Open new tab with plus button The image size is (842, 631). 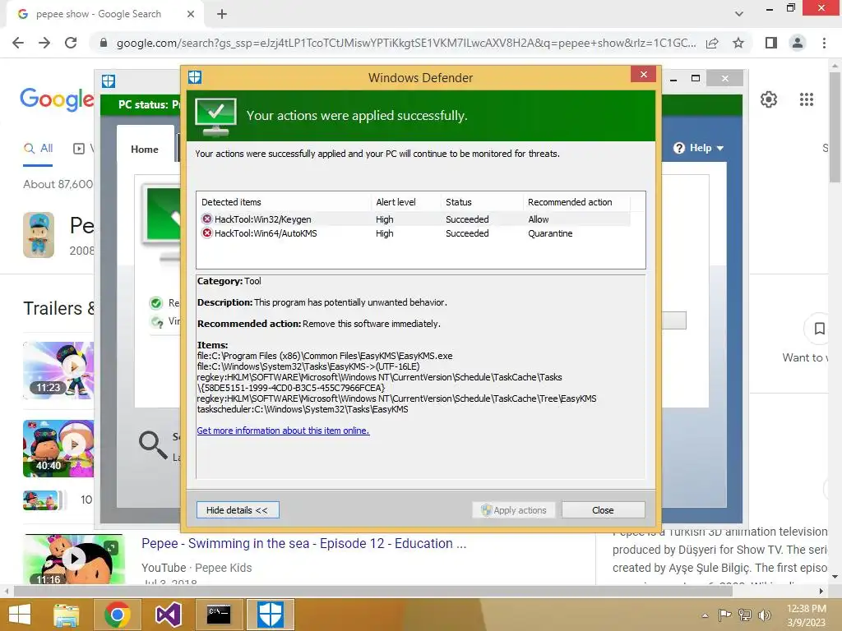click(x=222, y=14)
